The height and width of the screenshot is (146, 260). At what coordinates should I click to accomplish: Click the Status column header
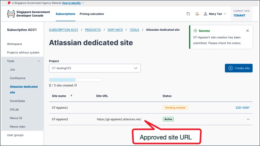tap(167, 96)
